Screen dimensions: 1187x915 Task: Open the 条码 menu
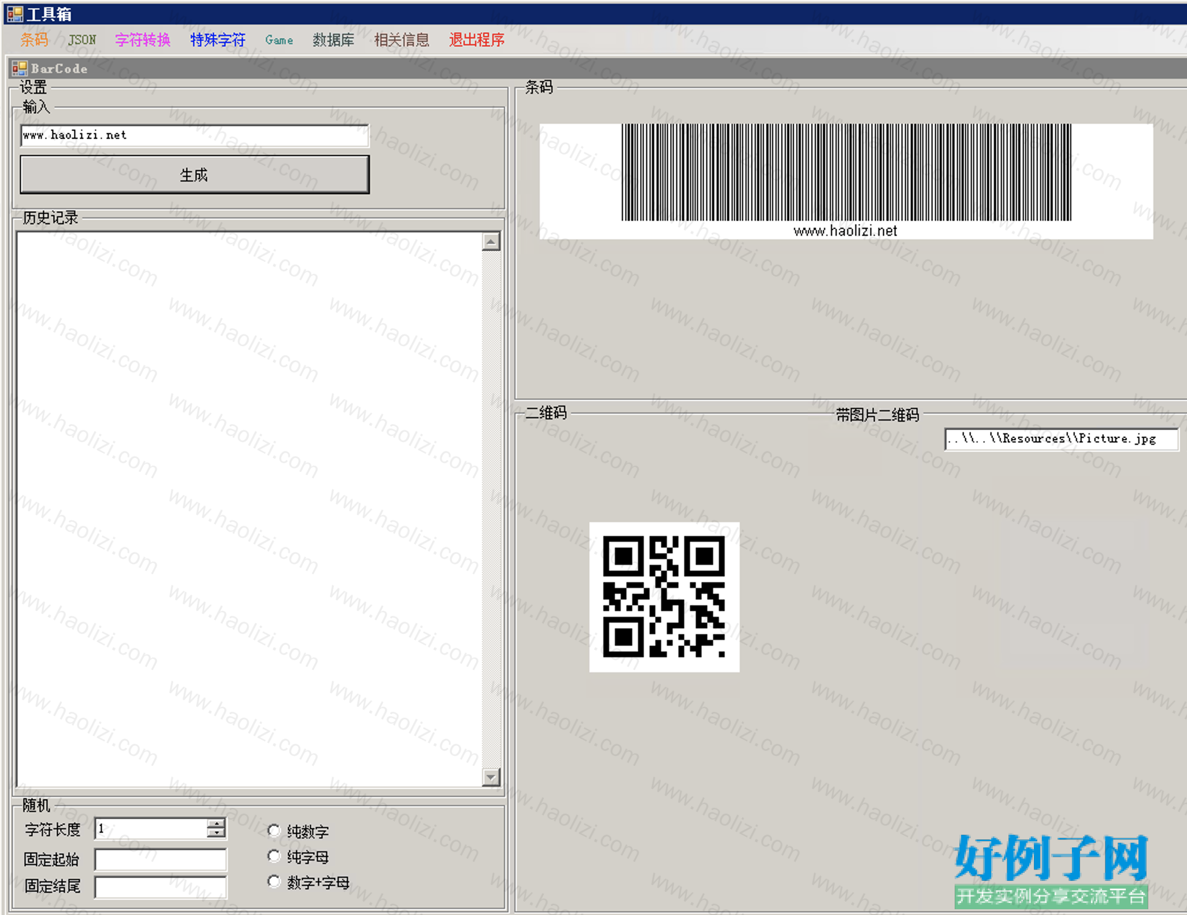[34, 40]
